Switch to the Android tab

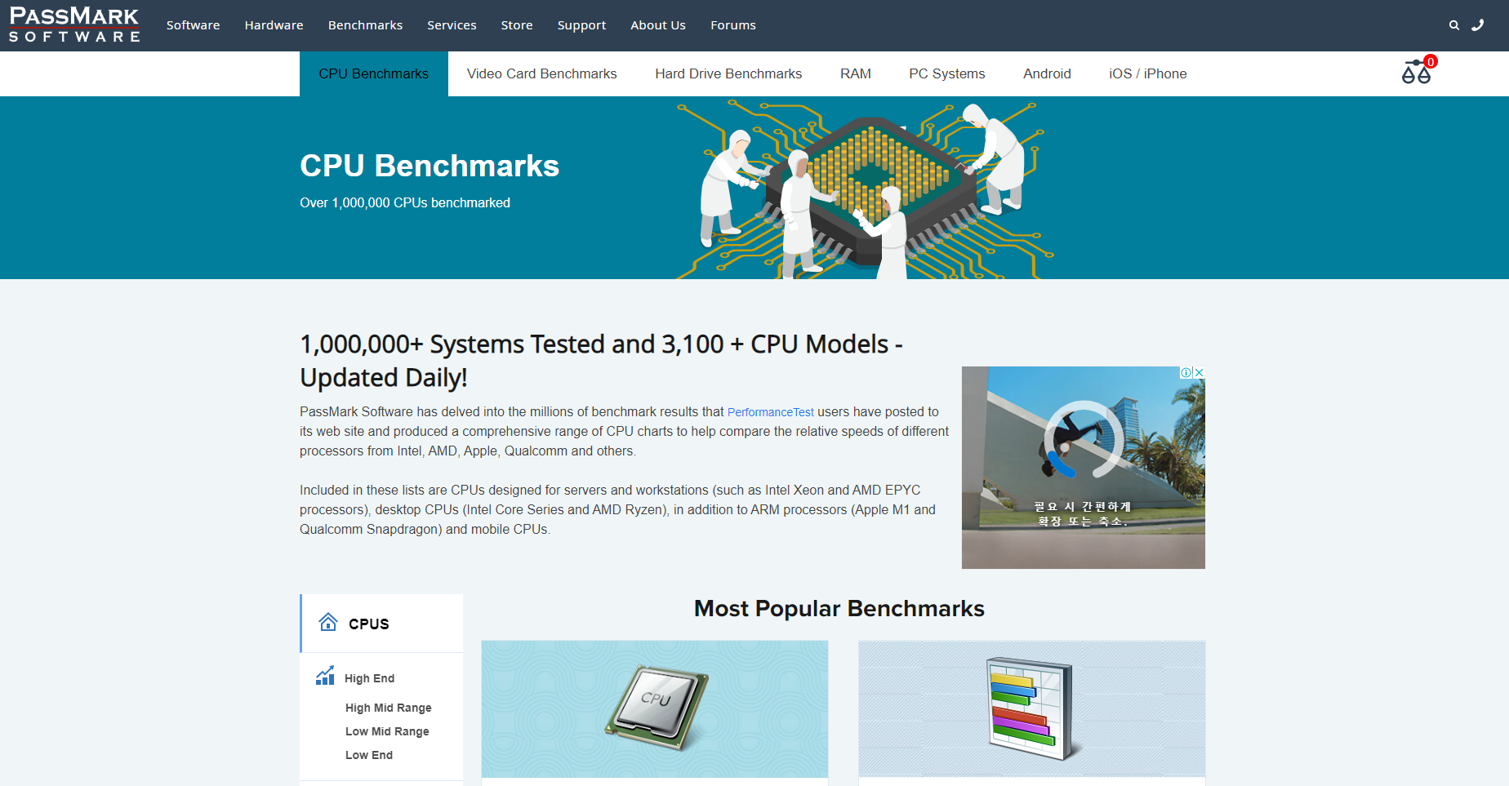(x=1047, y=73)
